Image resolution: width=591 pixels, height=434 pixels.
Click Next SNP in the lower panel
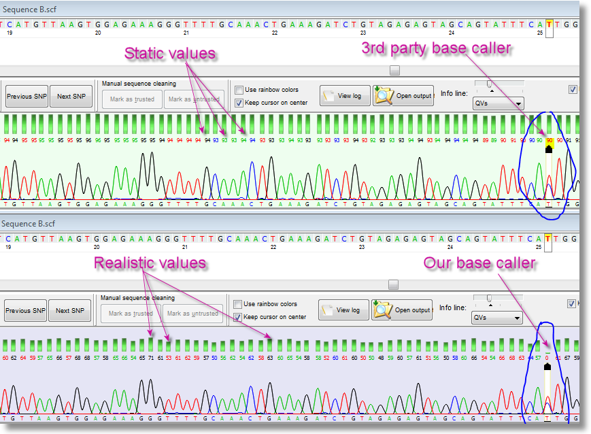[x=70, y=311]
